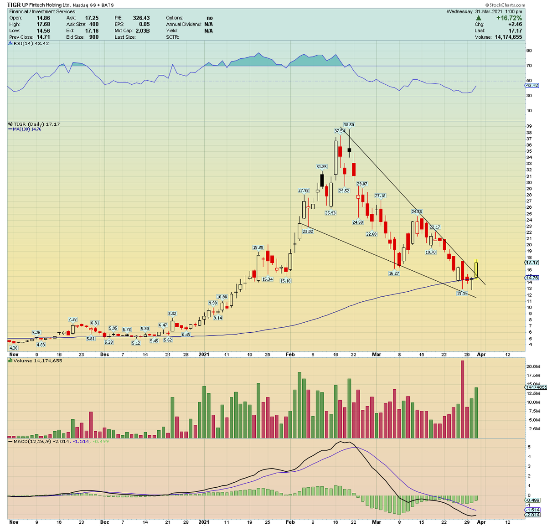This screenshot has height=526, width=547.
Task: Click the Ask price 17.25
Action: [92, 18]
